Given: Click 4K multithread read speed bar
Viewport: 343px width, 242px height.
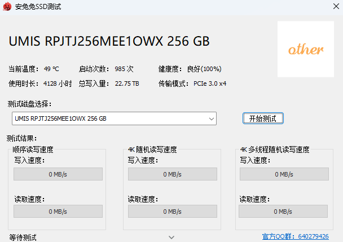Looking at the screenshot, I should [x=283, y=212].
